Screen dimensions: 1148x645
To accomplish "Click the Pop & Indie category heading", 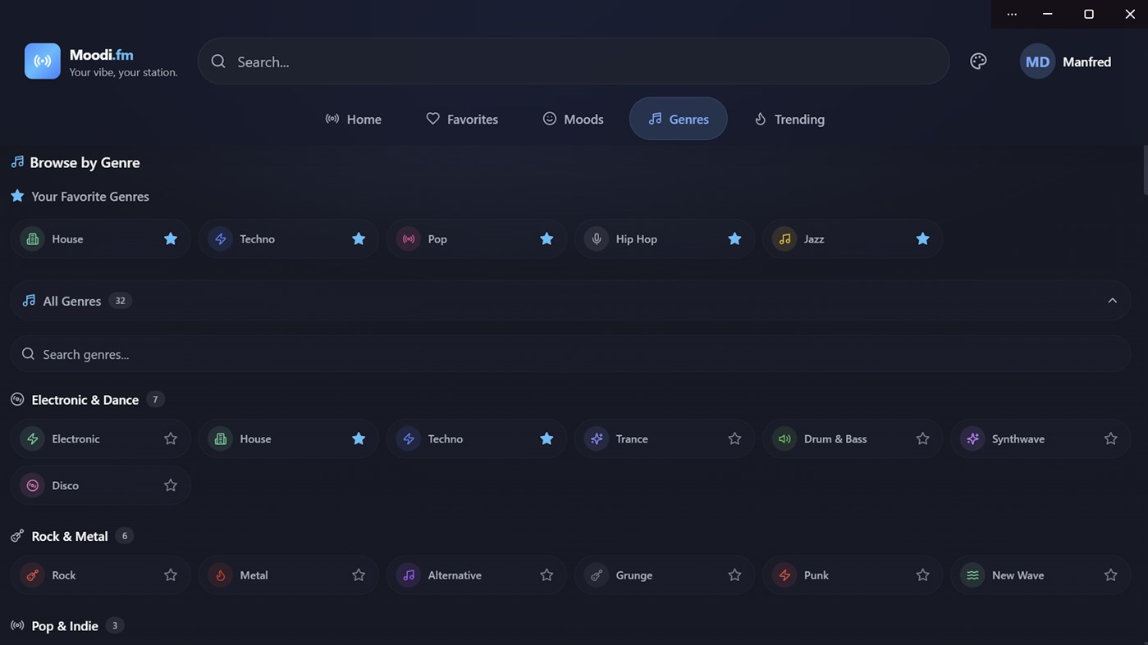I will click(x=65, y=626).
